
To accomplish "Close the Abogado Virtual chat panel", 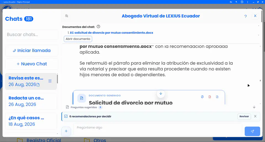I will (x=255, y=16).
